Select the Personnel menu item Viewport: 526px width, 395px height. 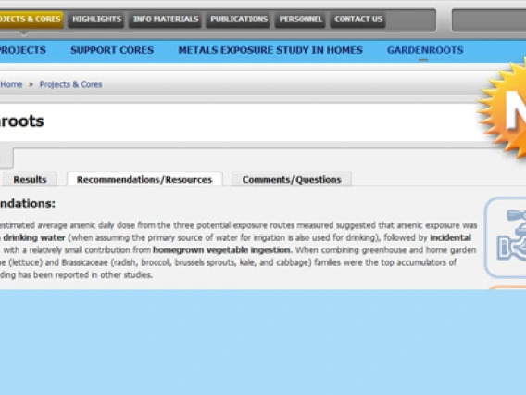pos(301,19)
